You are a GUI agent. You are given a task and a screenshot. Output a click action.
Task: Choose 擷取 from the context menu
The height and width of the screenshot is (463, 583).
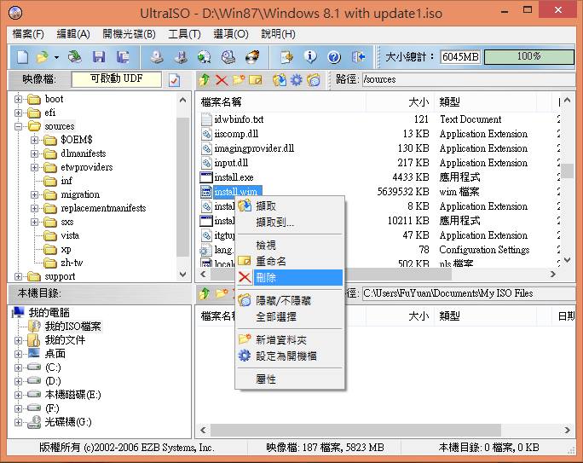290,205
